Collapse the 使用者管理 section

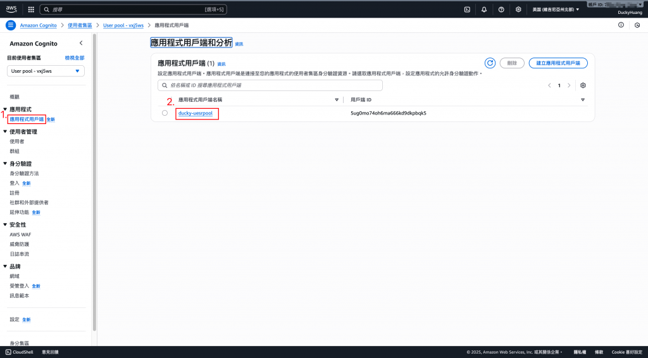pyautogui.click(x=5, y=132)
